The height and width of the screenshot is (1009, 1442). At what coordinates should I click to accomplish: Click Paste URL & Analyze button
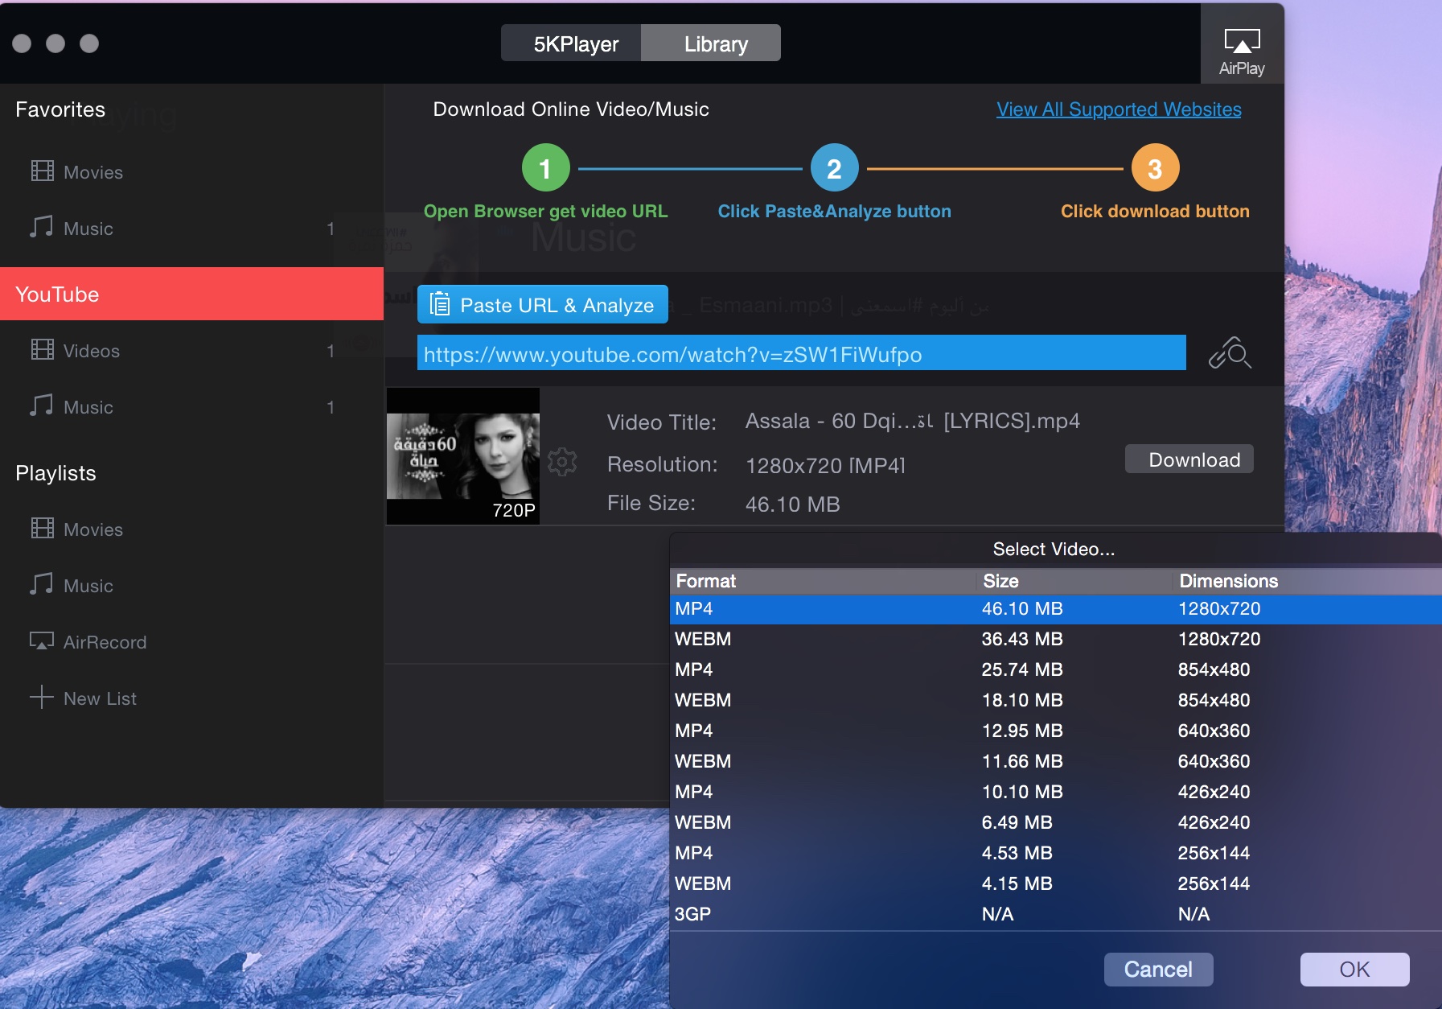click(x=543, y=305)
